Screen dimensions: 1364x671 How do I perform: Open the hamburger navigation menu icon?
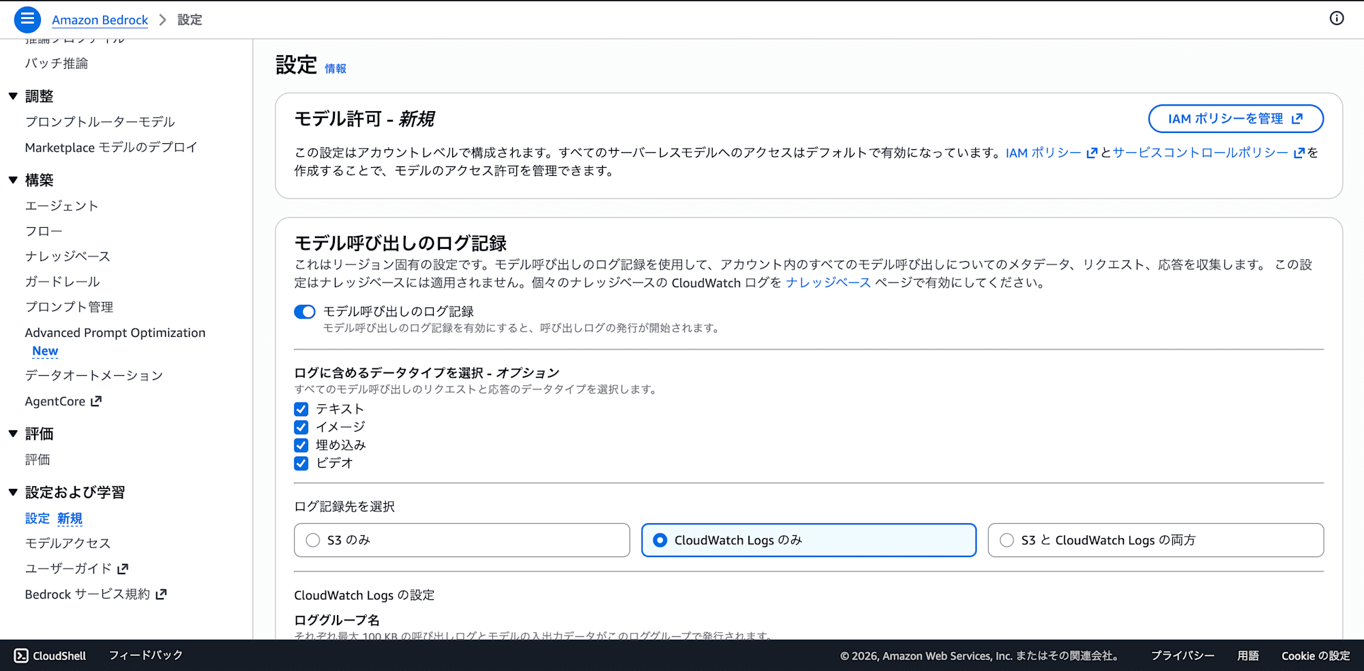(27, 20)
